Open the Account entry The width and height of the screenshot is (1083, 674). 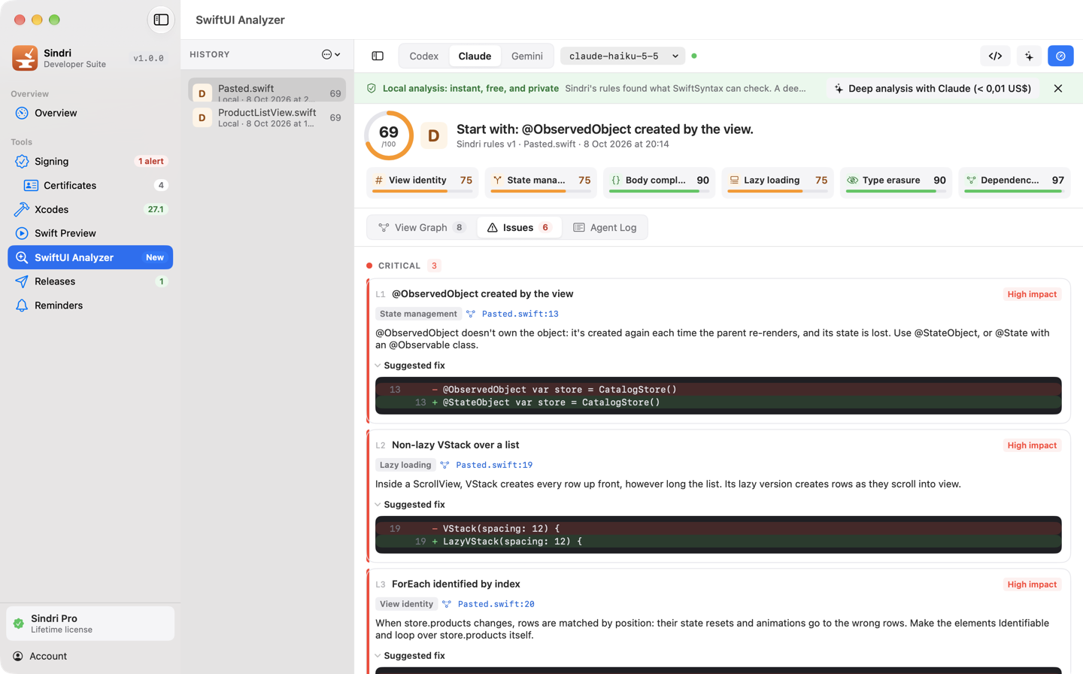coord(90,656)
